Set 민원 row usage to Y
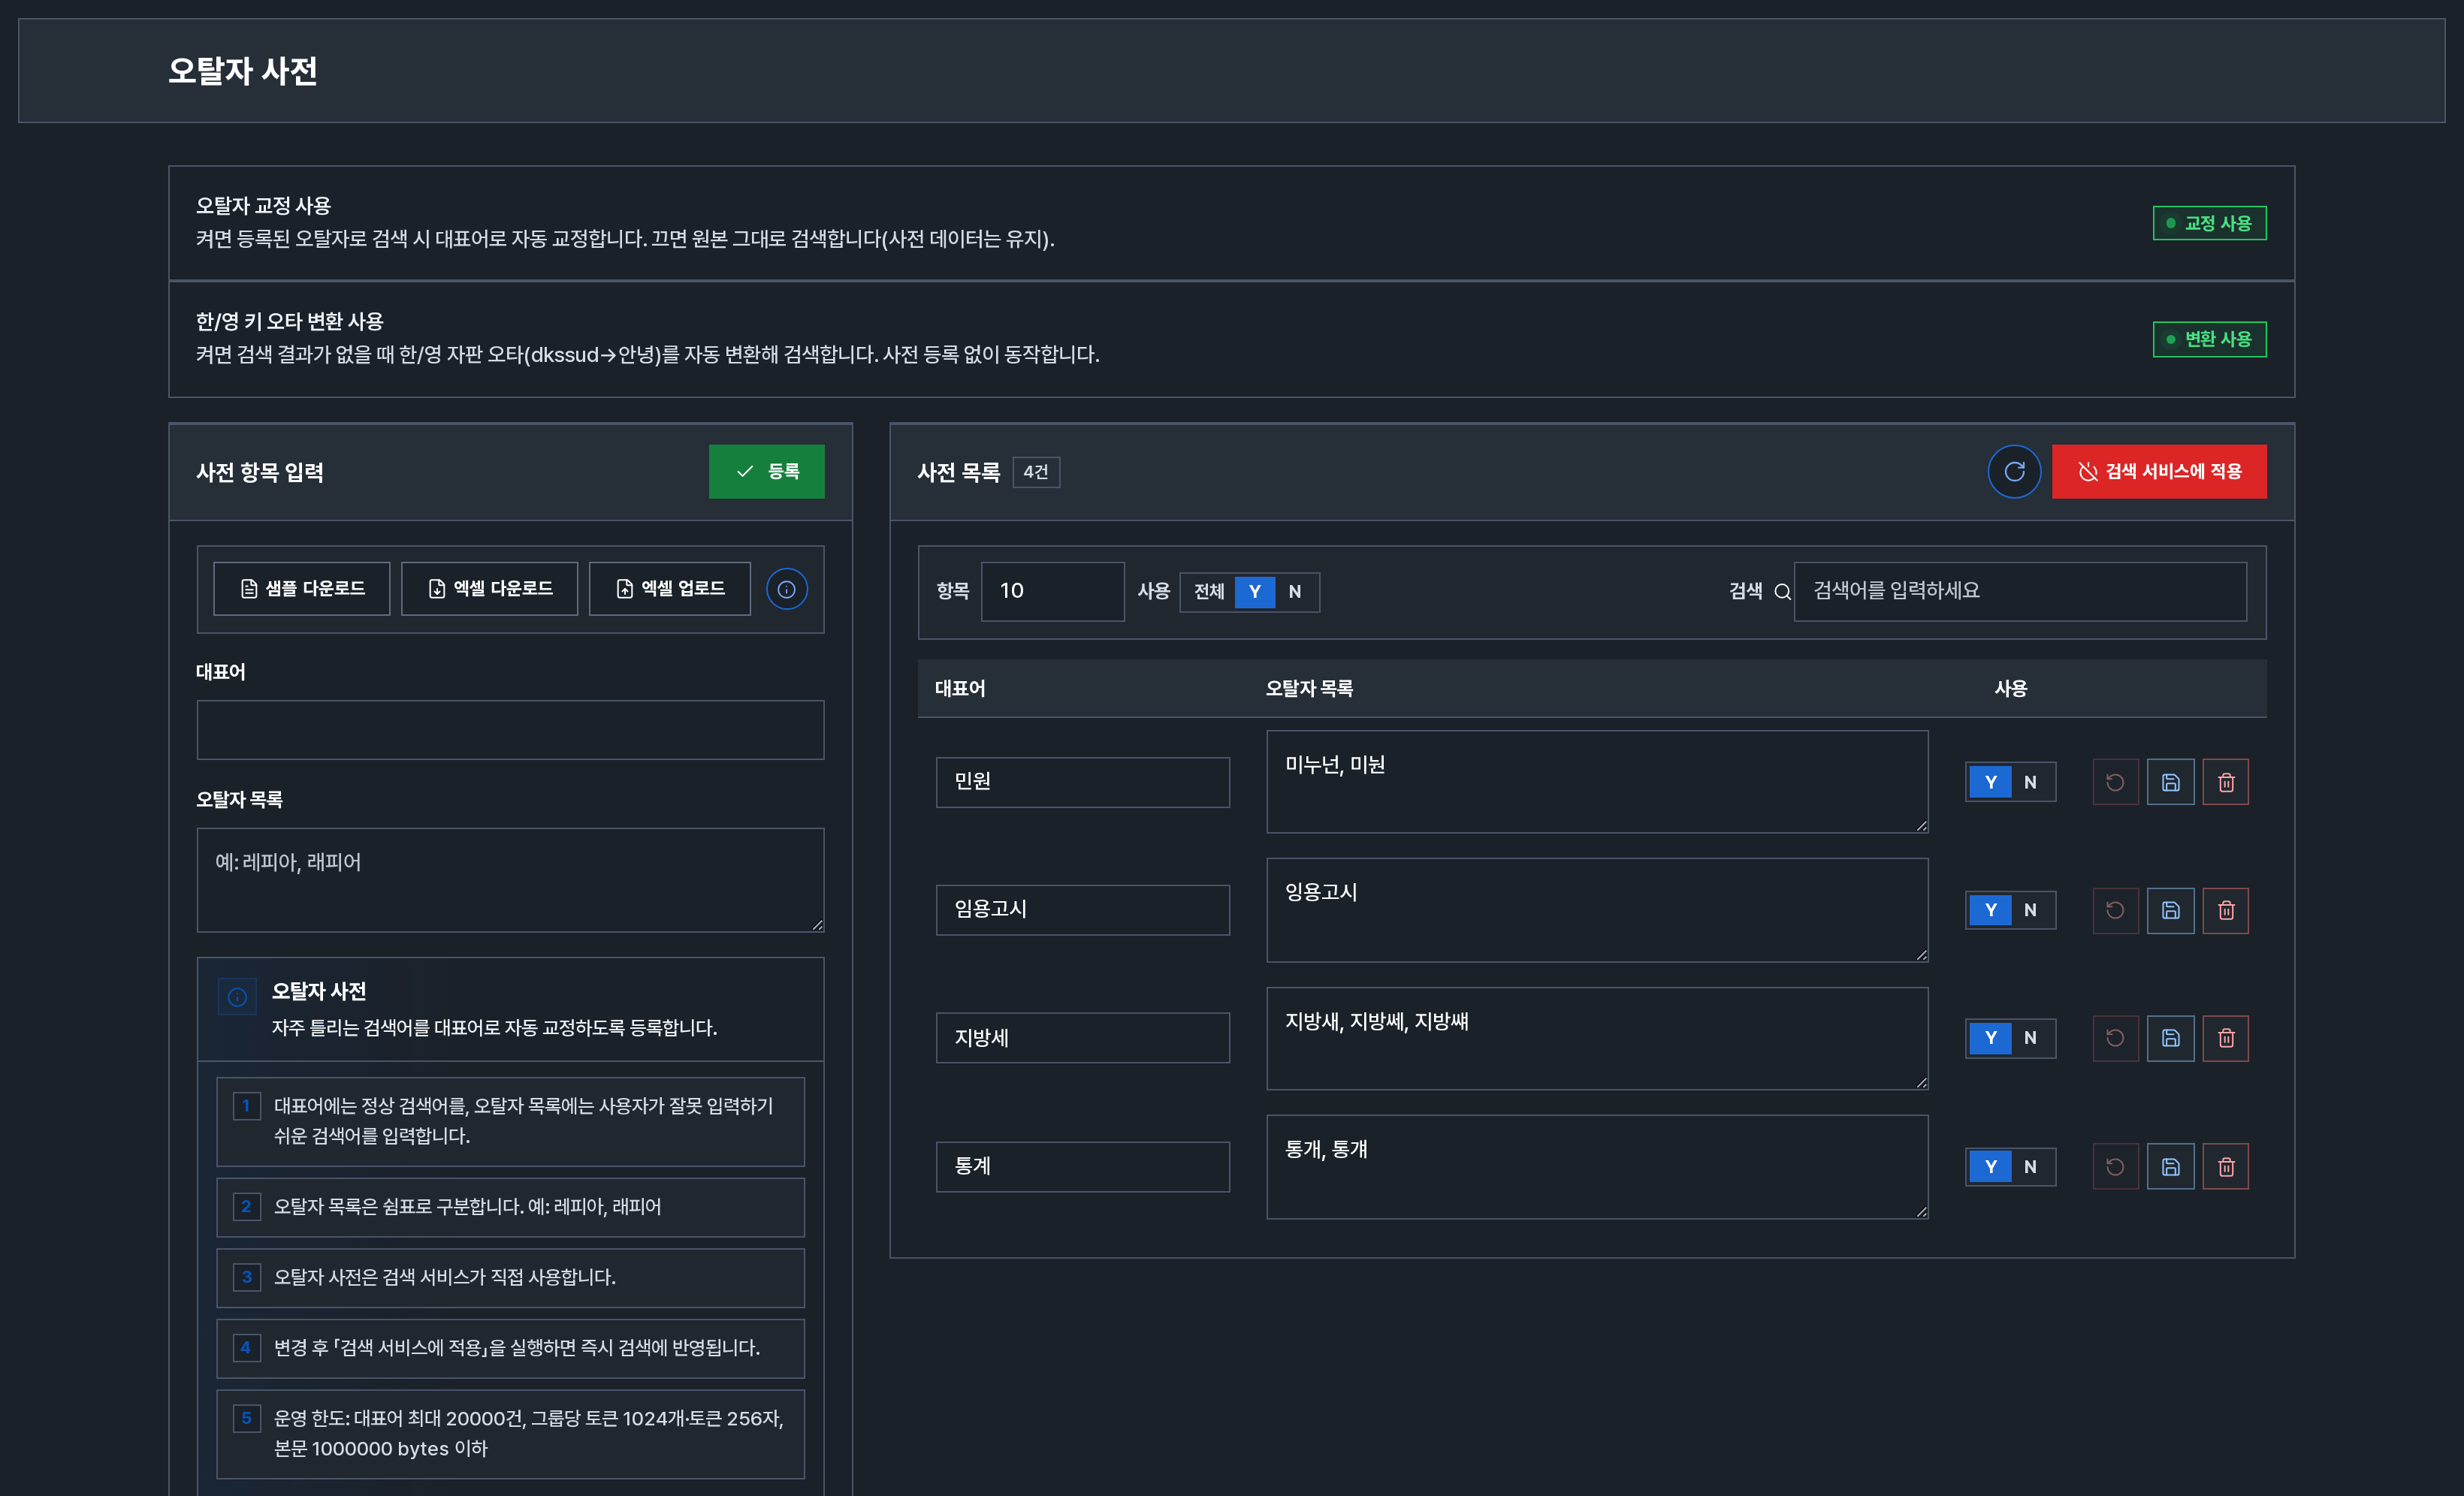This screenshot has height=1496, width=2464. [x=1990, y=782]
